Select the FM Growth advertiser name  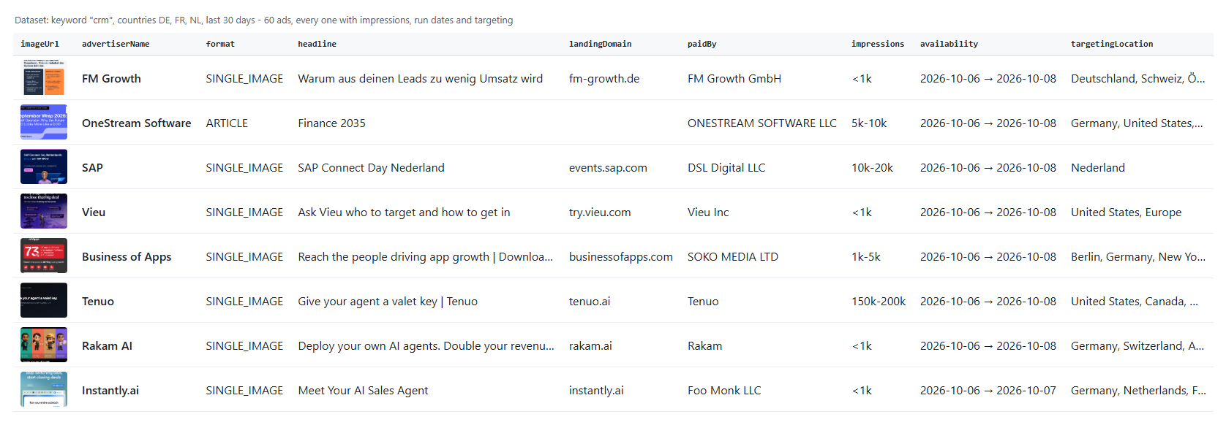(x=111, y=78)
